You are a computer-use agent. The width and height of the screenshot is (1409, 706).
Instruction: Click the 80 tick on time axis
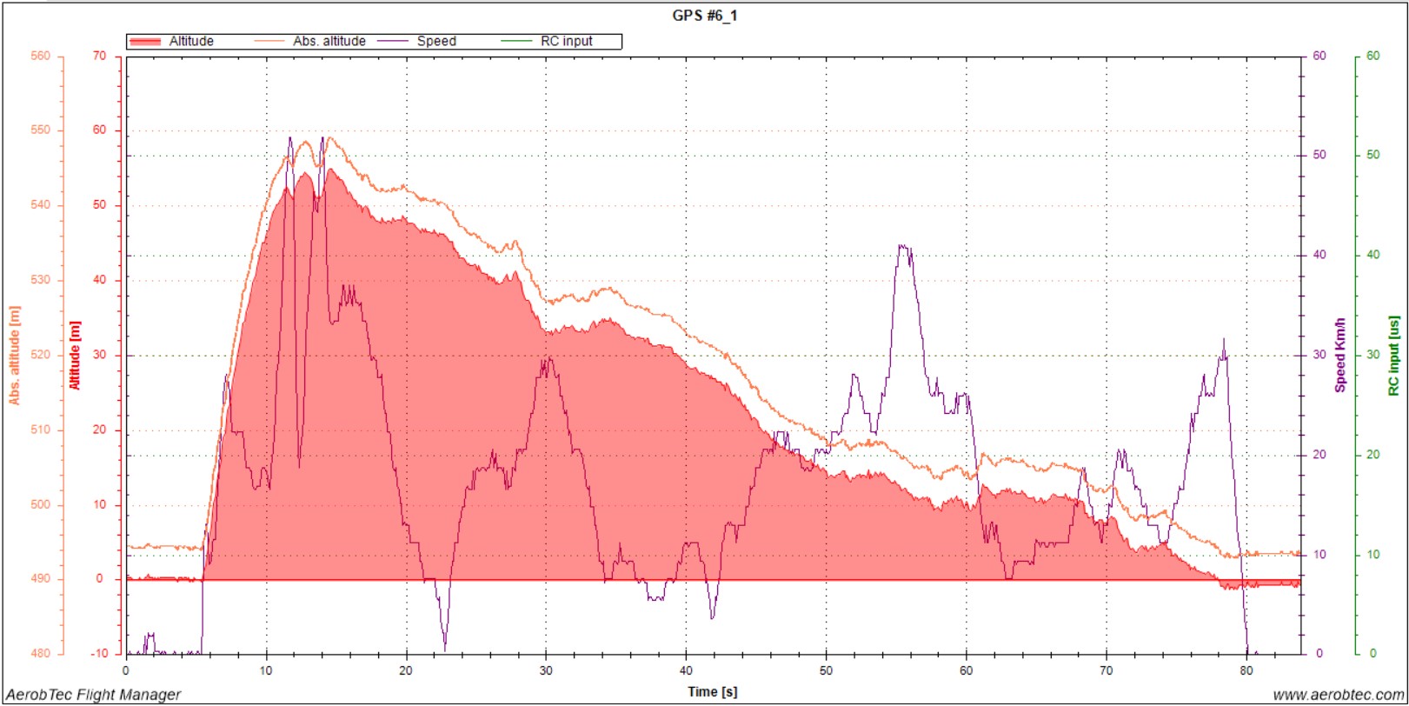coord(1246,670)
